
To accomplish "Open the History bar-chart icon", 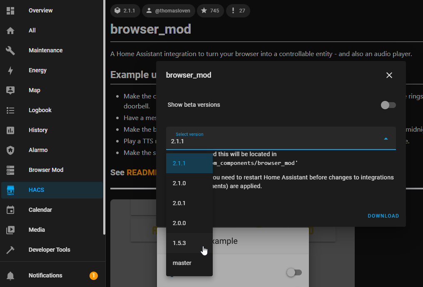I will pyautogui.click(x=11, y=130).
